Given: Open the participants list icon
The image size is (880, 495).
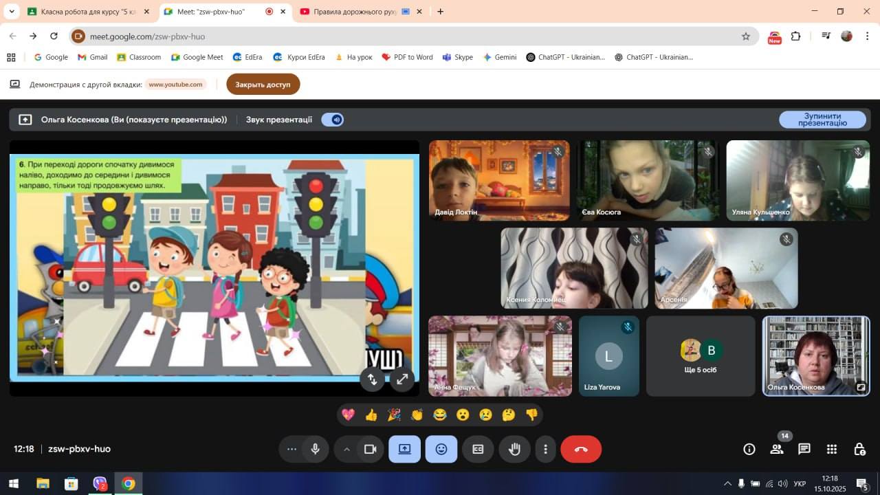Looking at the screenshot, I should [x=777, y=449].
